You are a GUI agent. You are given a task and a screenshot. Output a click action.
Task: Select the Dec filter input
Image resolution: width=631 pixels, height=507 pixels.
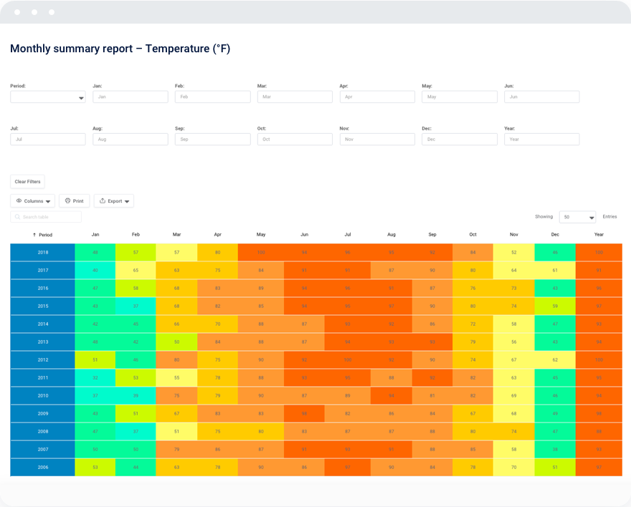pyautogui.click(x=460, y=140)
